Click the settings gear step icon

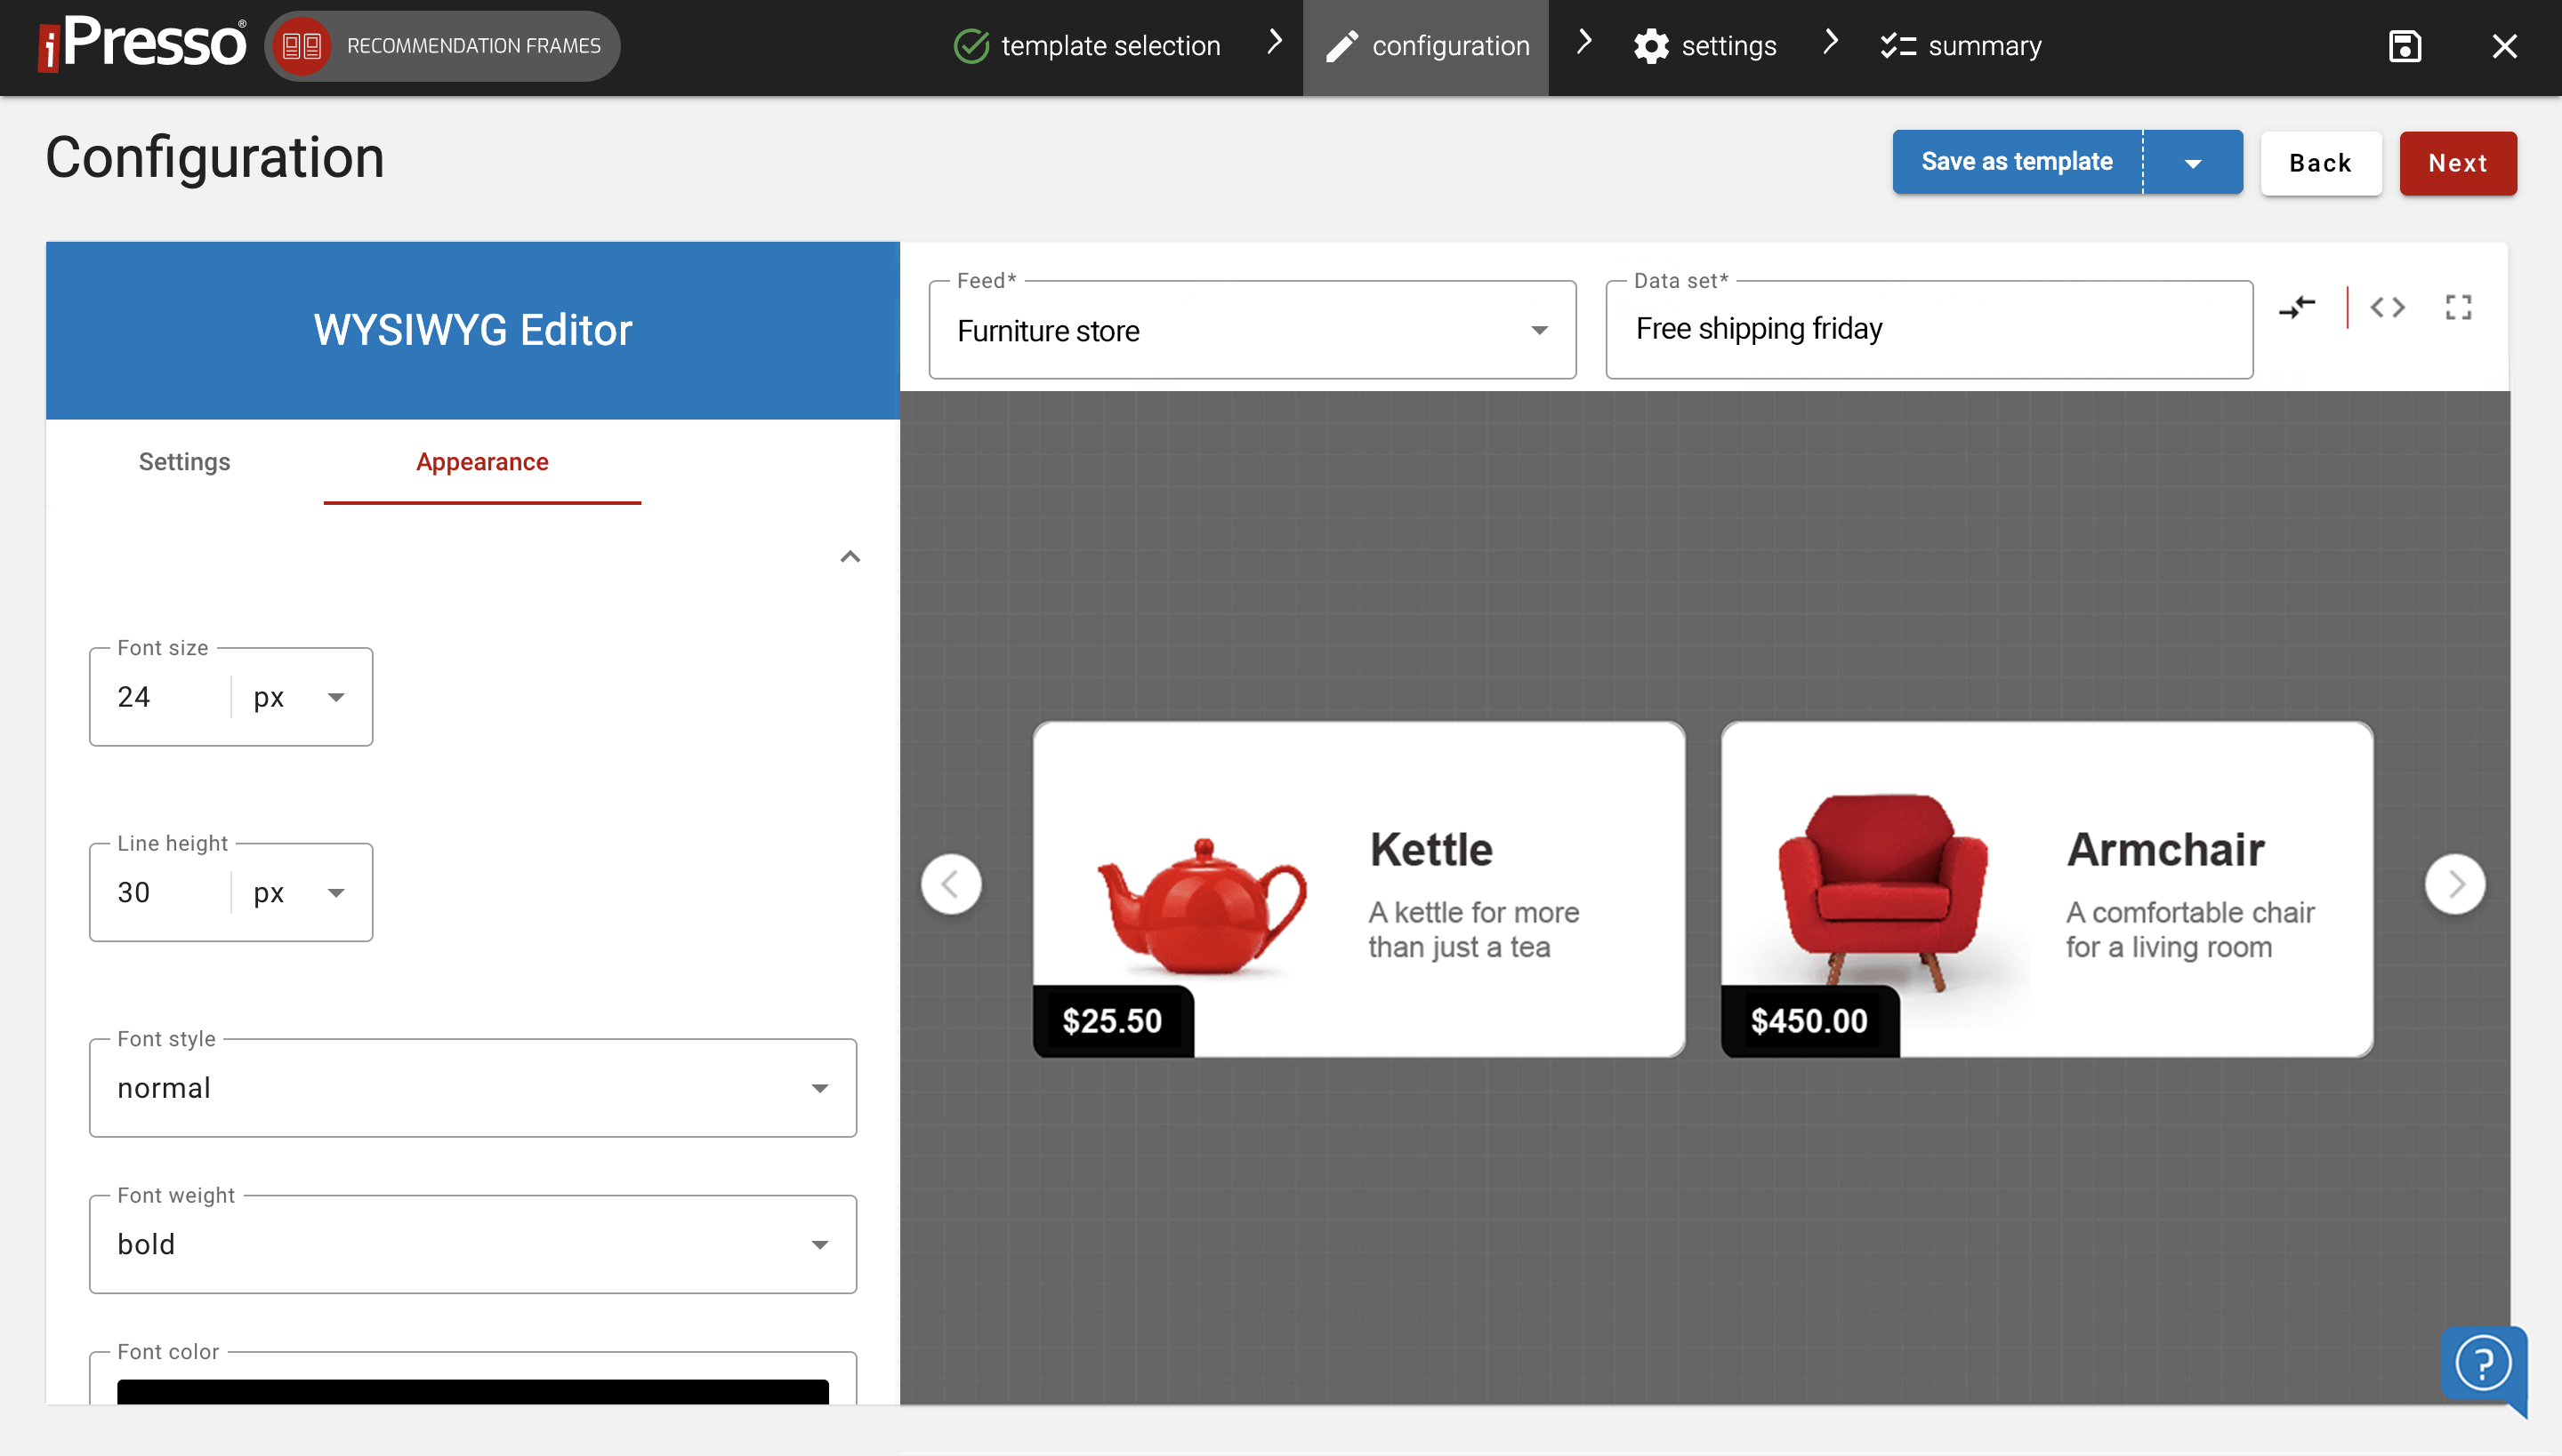pos(1652,45)
